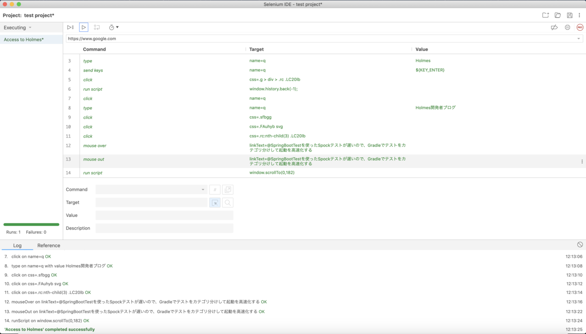
Task: Focus the Value input field
Action: (x=165, y=215)
